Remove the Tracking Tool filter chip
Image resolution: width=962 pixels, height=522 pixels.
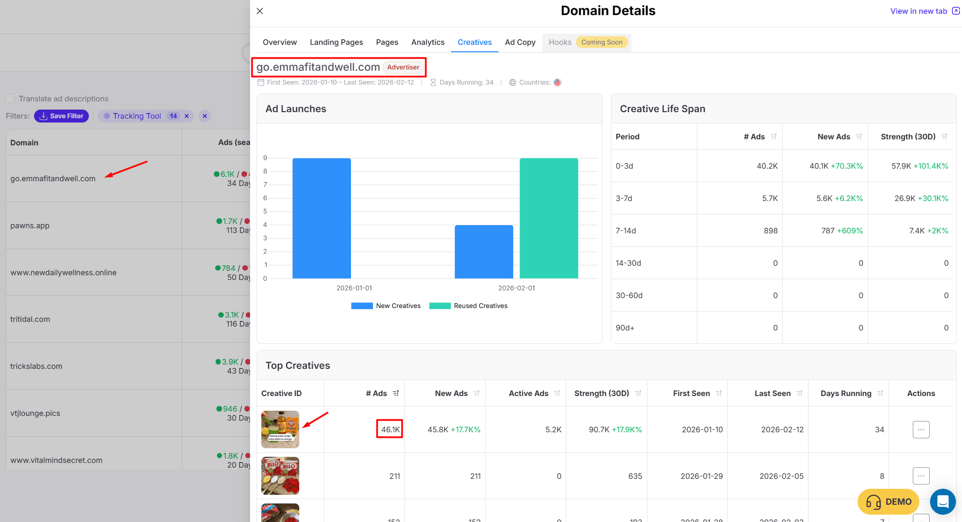[x=187, y=116]
